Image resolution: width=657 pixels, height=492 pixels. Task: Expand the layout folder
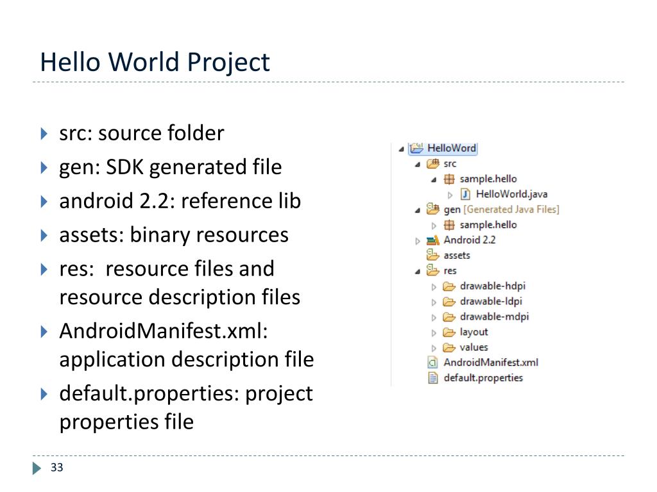(434, 333)
